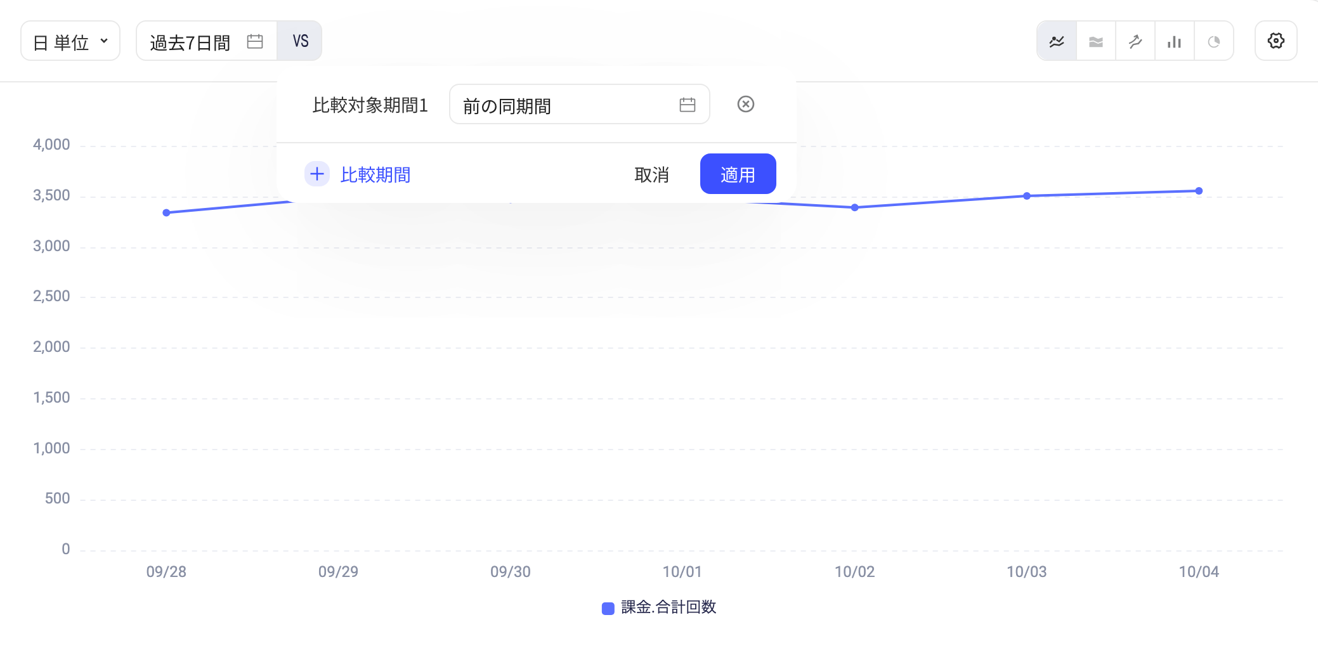This screenshot has height=648, width=1318.
Task: Remove 比較対象期間1 with the circled X
Action: pos(746,104)
